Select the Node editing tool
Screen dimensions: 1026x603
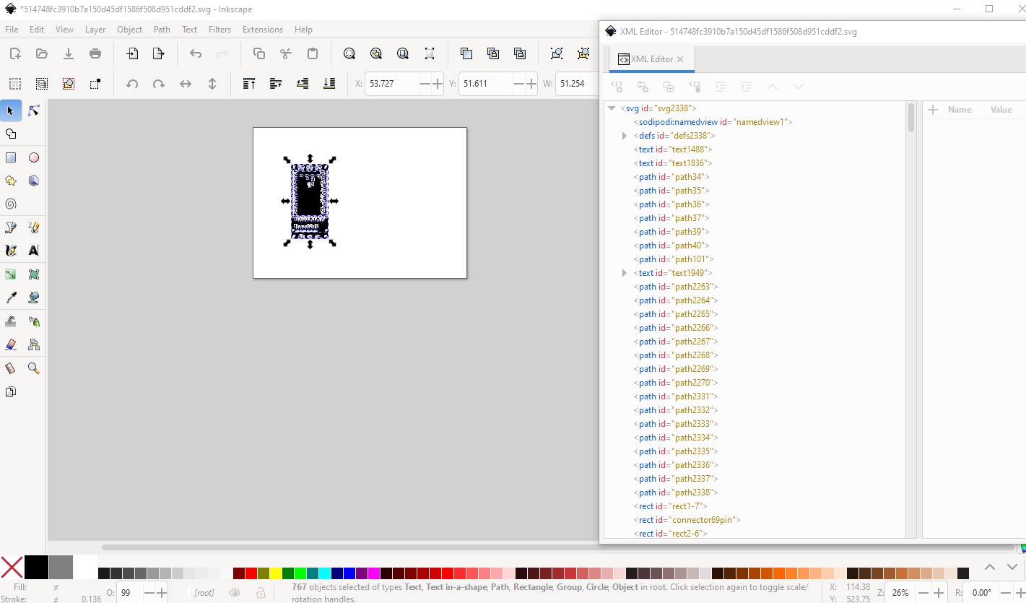tap(34, 110)
